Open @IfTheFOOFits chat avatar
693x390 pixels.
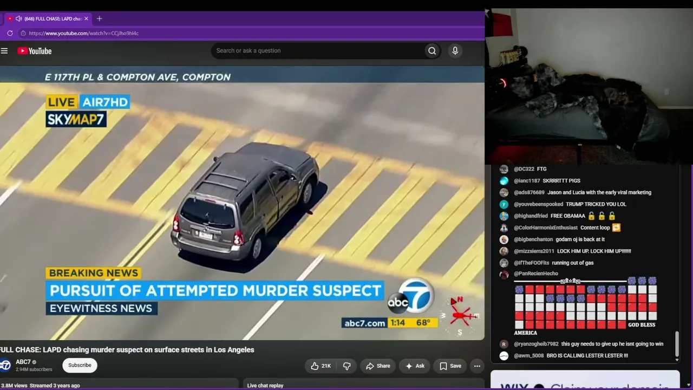click(504, 263)
